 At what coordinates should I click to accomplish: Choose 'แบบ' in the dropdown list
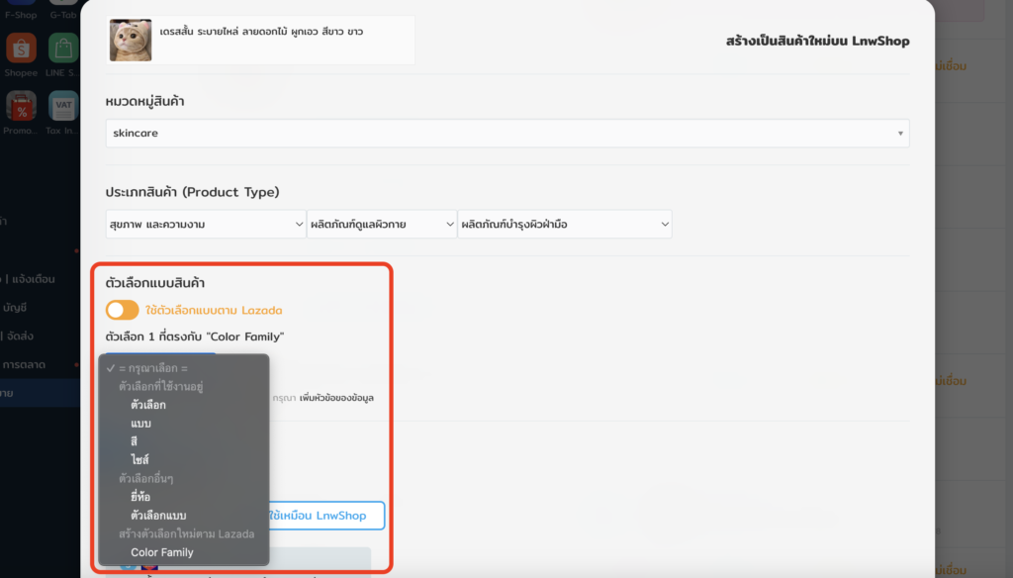(x=140, y=424)
